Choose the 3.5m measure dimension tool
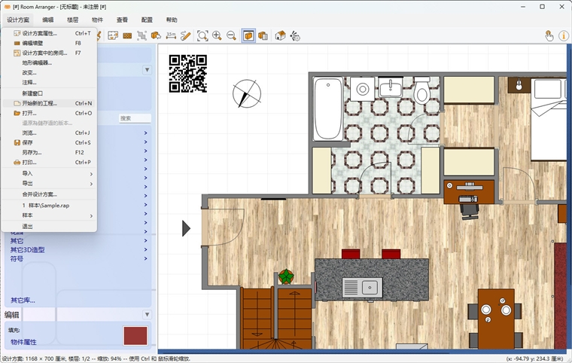The image size is (572, 363). click(171, 36)
